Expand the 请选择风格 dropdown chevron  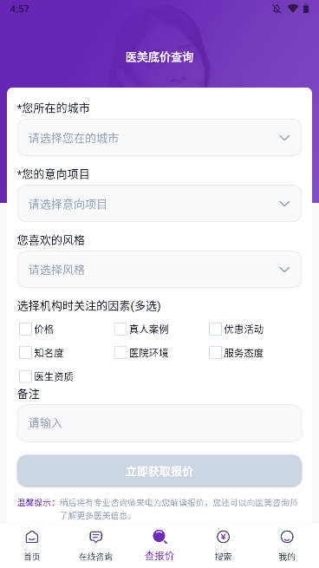tap(284, 270)
